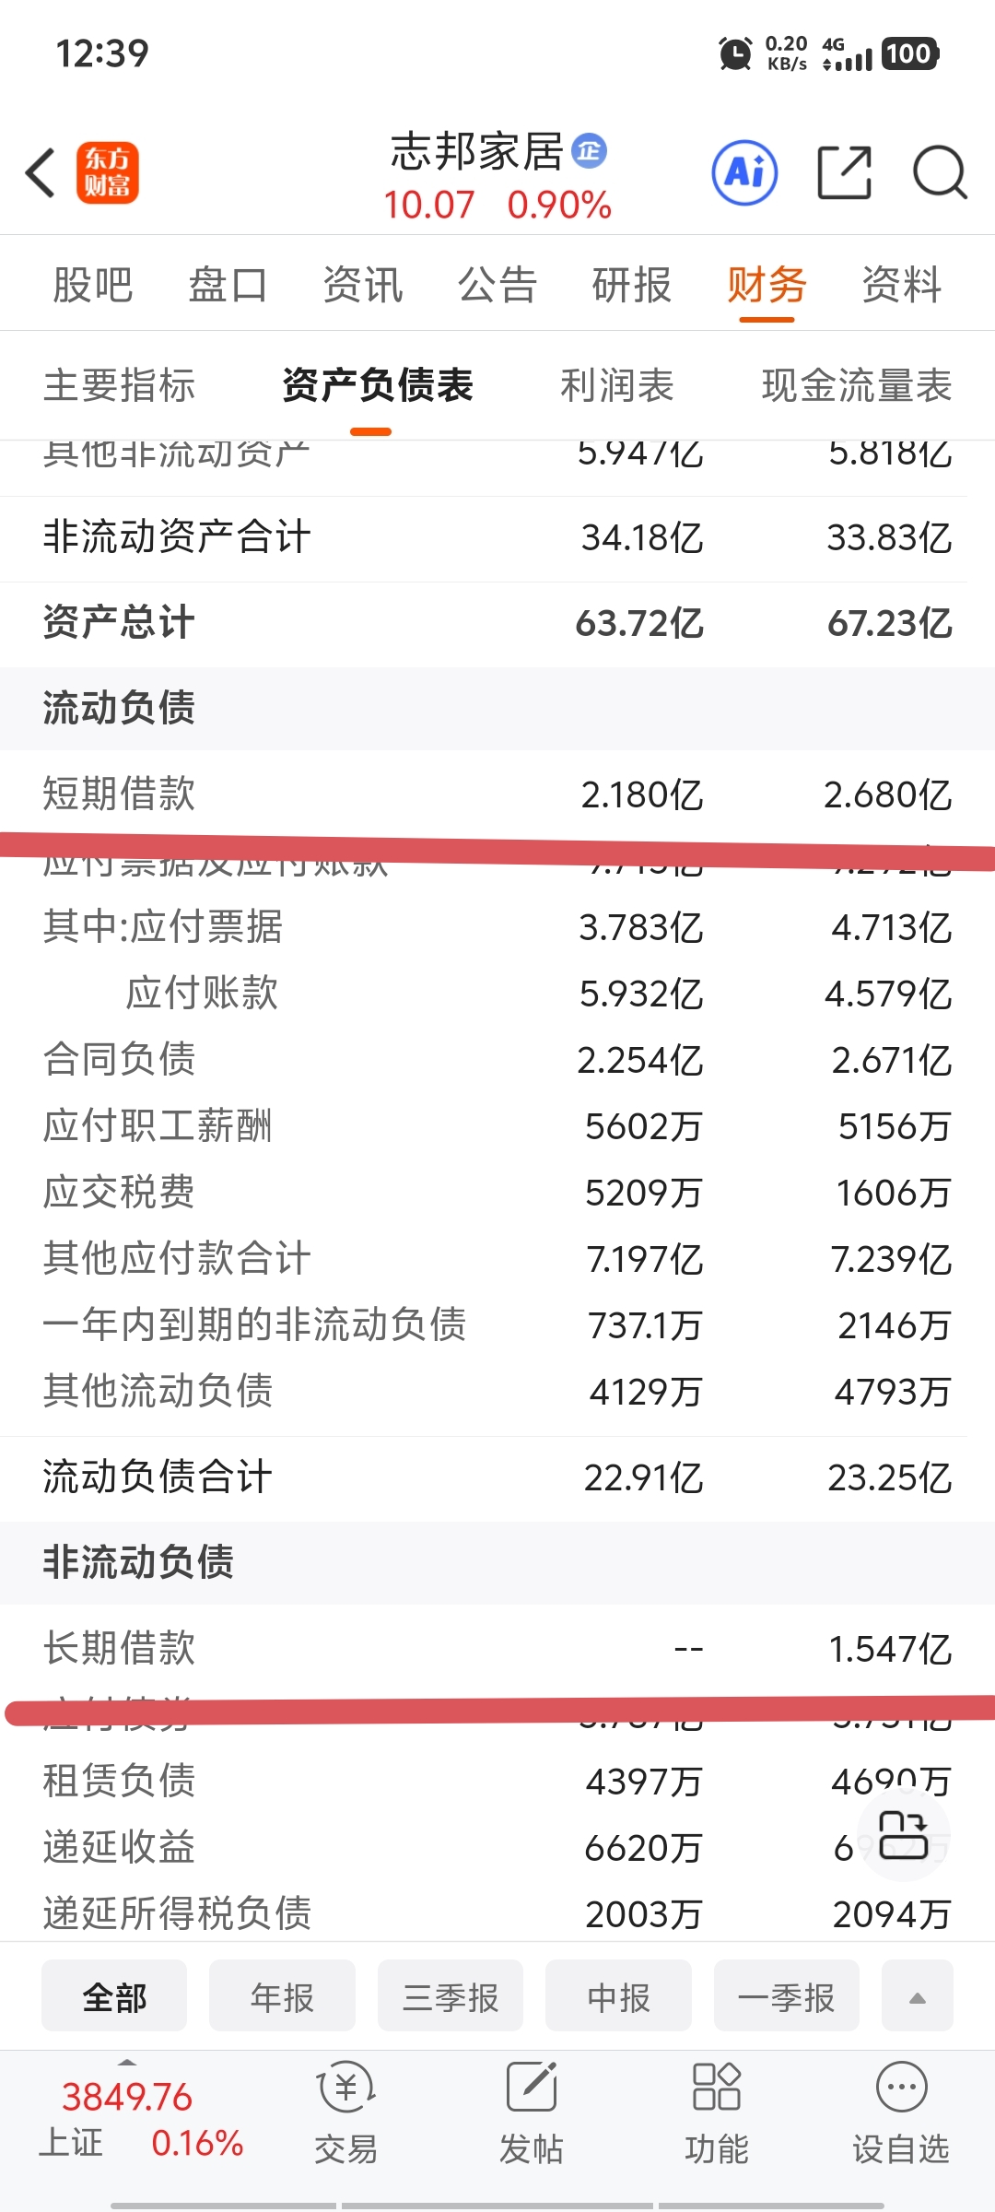The height and width of the screenshot is (2212, 995).
Task: Switch to 现金流量表 tab
Action: [x=857, y=385]
